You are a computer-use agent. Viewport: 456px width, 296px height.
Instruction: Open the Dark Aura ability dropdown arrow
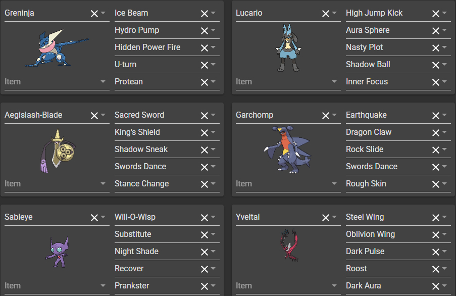[x=445, y=286]
